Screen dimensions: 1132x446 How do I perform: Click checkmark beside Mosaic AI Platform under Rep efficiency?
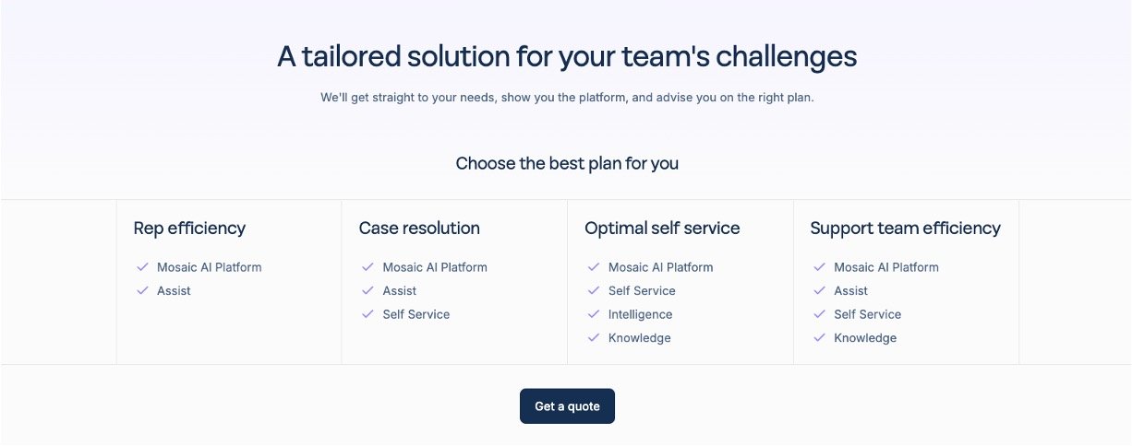coord(142,267)
